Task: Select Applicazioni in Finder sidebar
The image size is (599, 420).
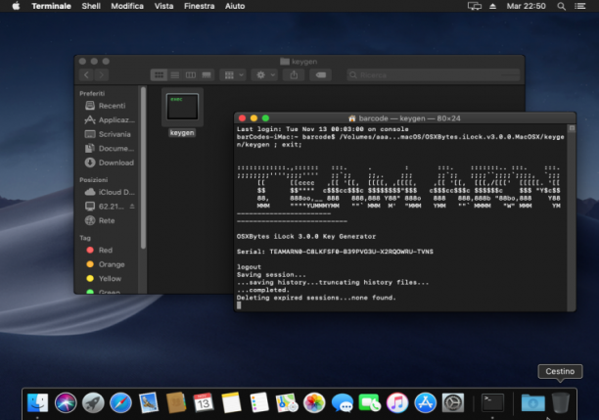Action: point(108,120)
